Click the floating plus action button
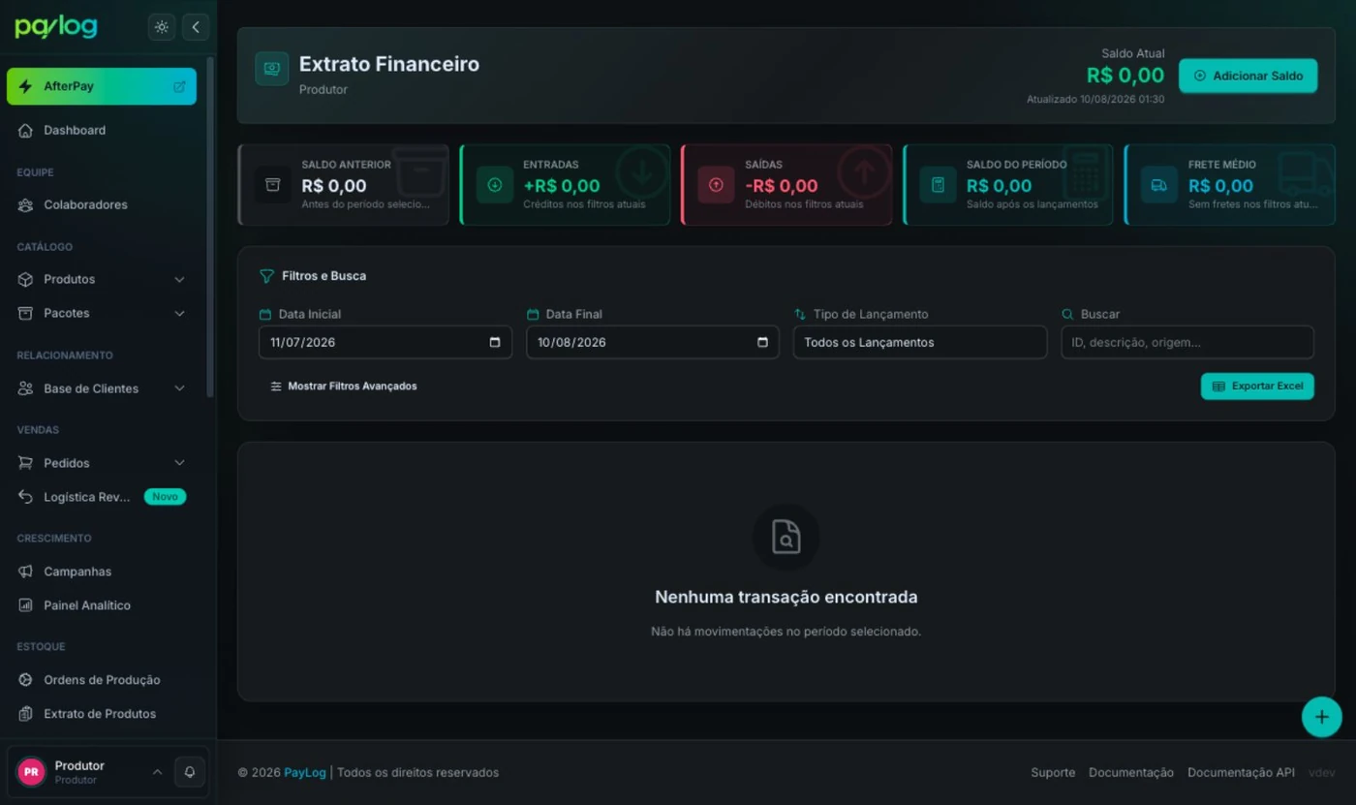This screenshot has width=1356, height=805. coord(1321,717)
